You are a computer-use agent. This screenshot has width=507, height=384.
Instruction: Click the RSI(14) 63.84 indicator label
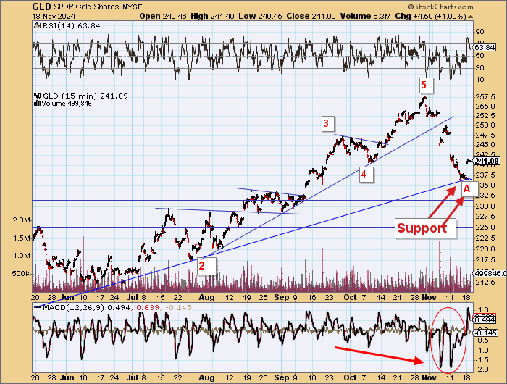click(72, 26)
